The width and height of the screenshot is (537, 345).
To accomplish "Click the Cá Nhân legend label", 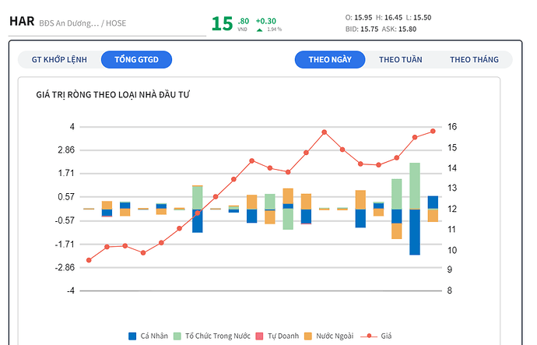I will click(153, 336).
